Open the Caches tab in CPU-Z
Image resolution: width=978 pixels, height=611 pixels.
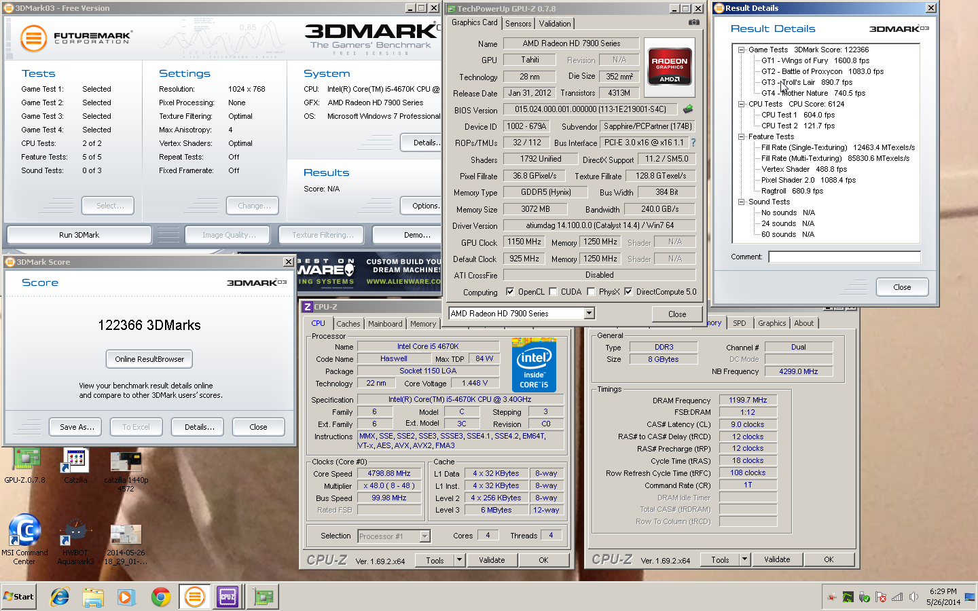[348, 324]
